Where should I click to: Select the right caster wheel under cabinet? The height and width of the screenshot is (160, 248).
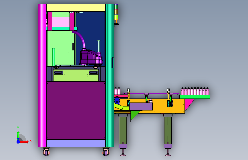pos(106,152)
